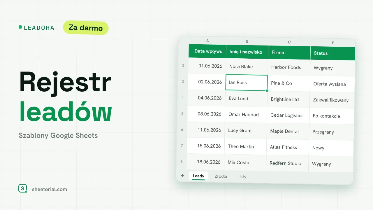Click status cell Zakwalifikowany
Image resolution: width=373 pixels, height=210 pixels.
332,100
